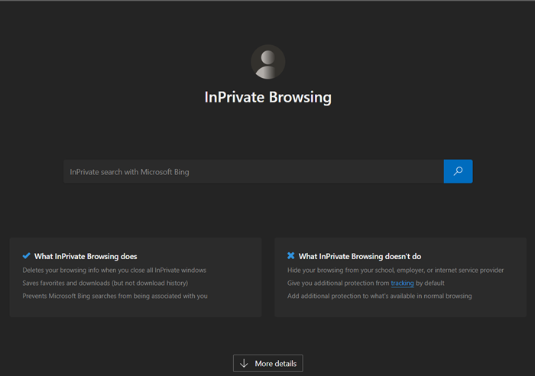This screenshot has height=376, width=535.
Task: Click the InPrivate profile avatar icon
Action: tap(267, 62)
